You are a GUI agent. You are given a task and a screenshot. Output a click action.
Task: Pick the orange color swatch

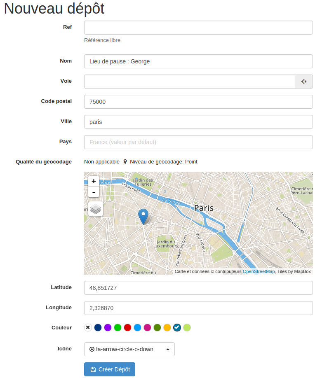click(x=167, y=328)
